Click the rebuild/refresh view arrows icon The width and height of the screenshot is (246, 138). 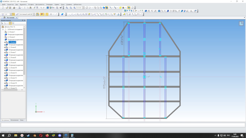87,8
